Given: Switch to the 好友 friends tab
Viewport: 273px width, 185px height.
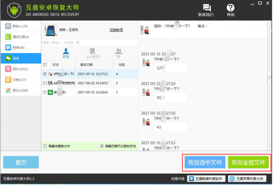Looking at the screenshot, I should pos(66,53).
